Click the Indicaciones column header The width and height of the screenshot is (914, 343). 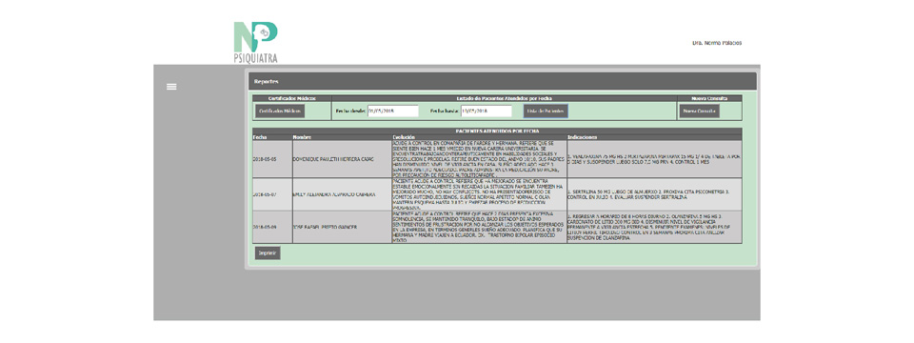pyautogui.click(x=584, y=137)
